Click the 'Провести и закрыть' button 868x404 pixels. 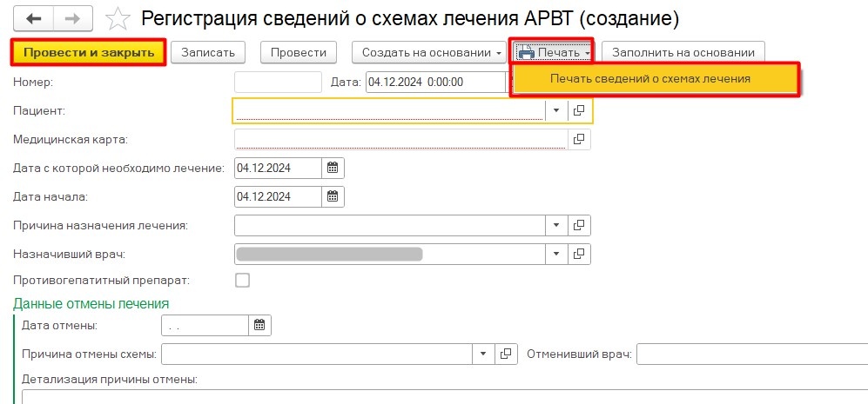tap(88, 52)
